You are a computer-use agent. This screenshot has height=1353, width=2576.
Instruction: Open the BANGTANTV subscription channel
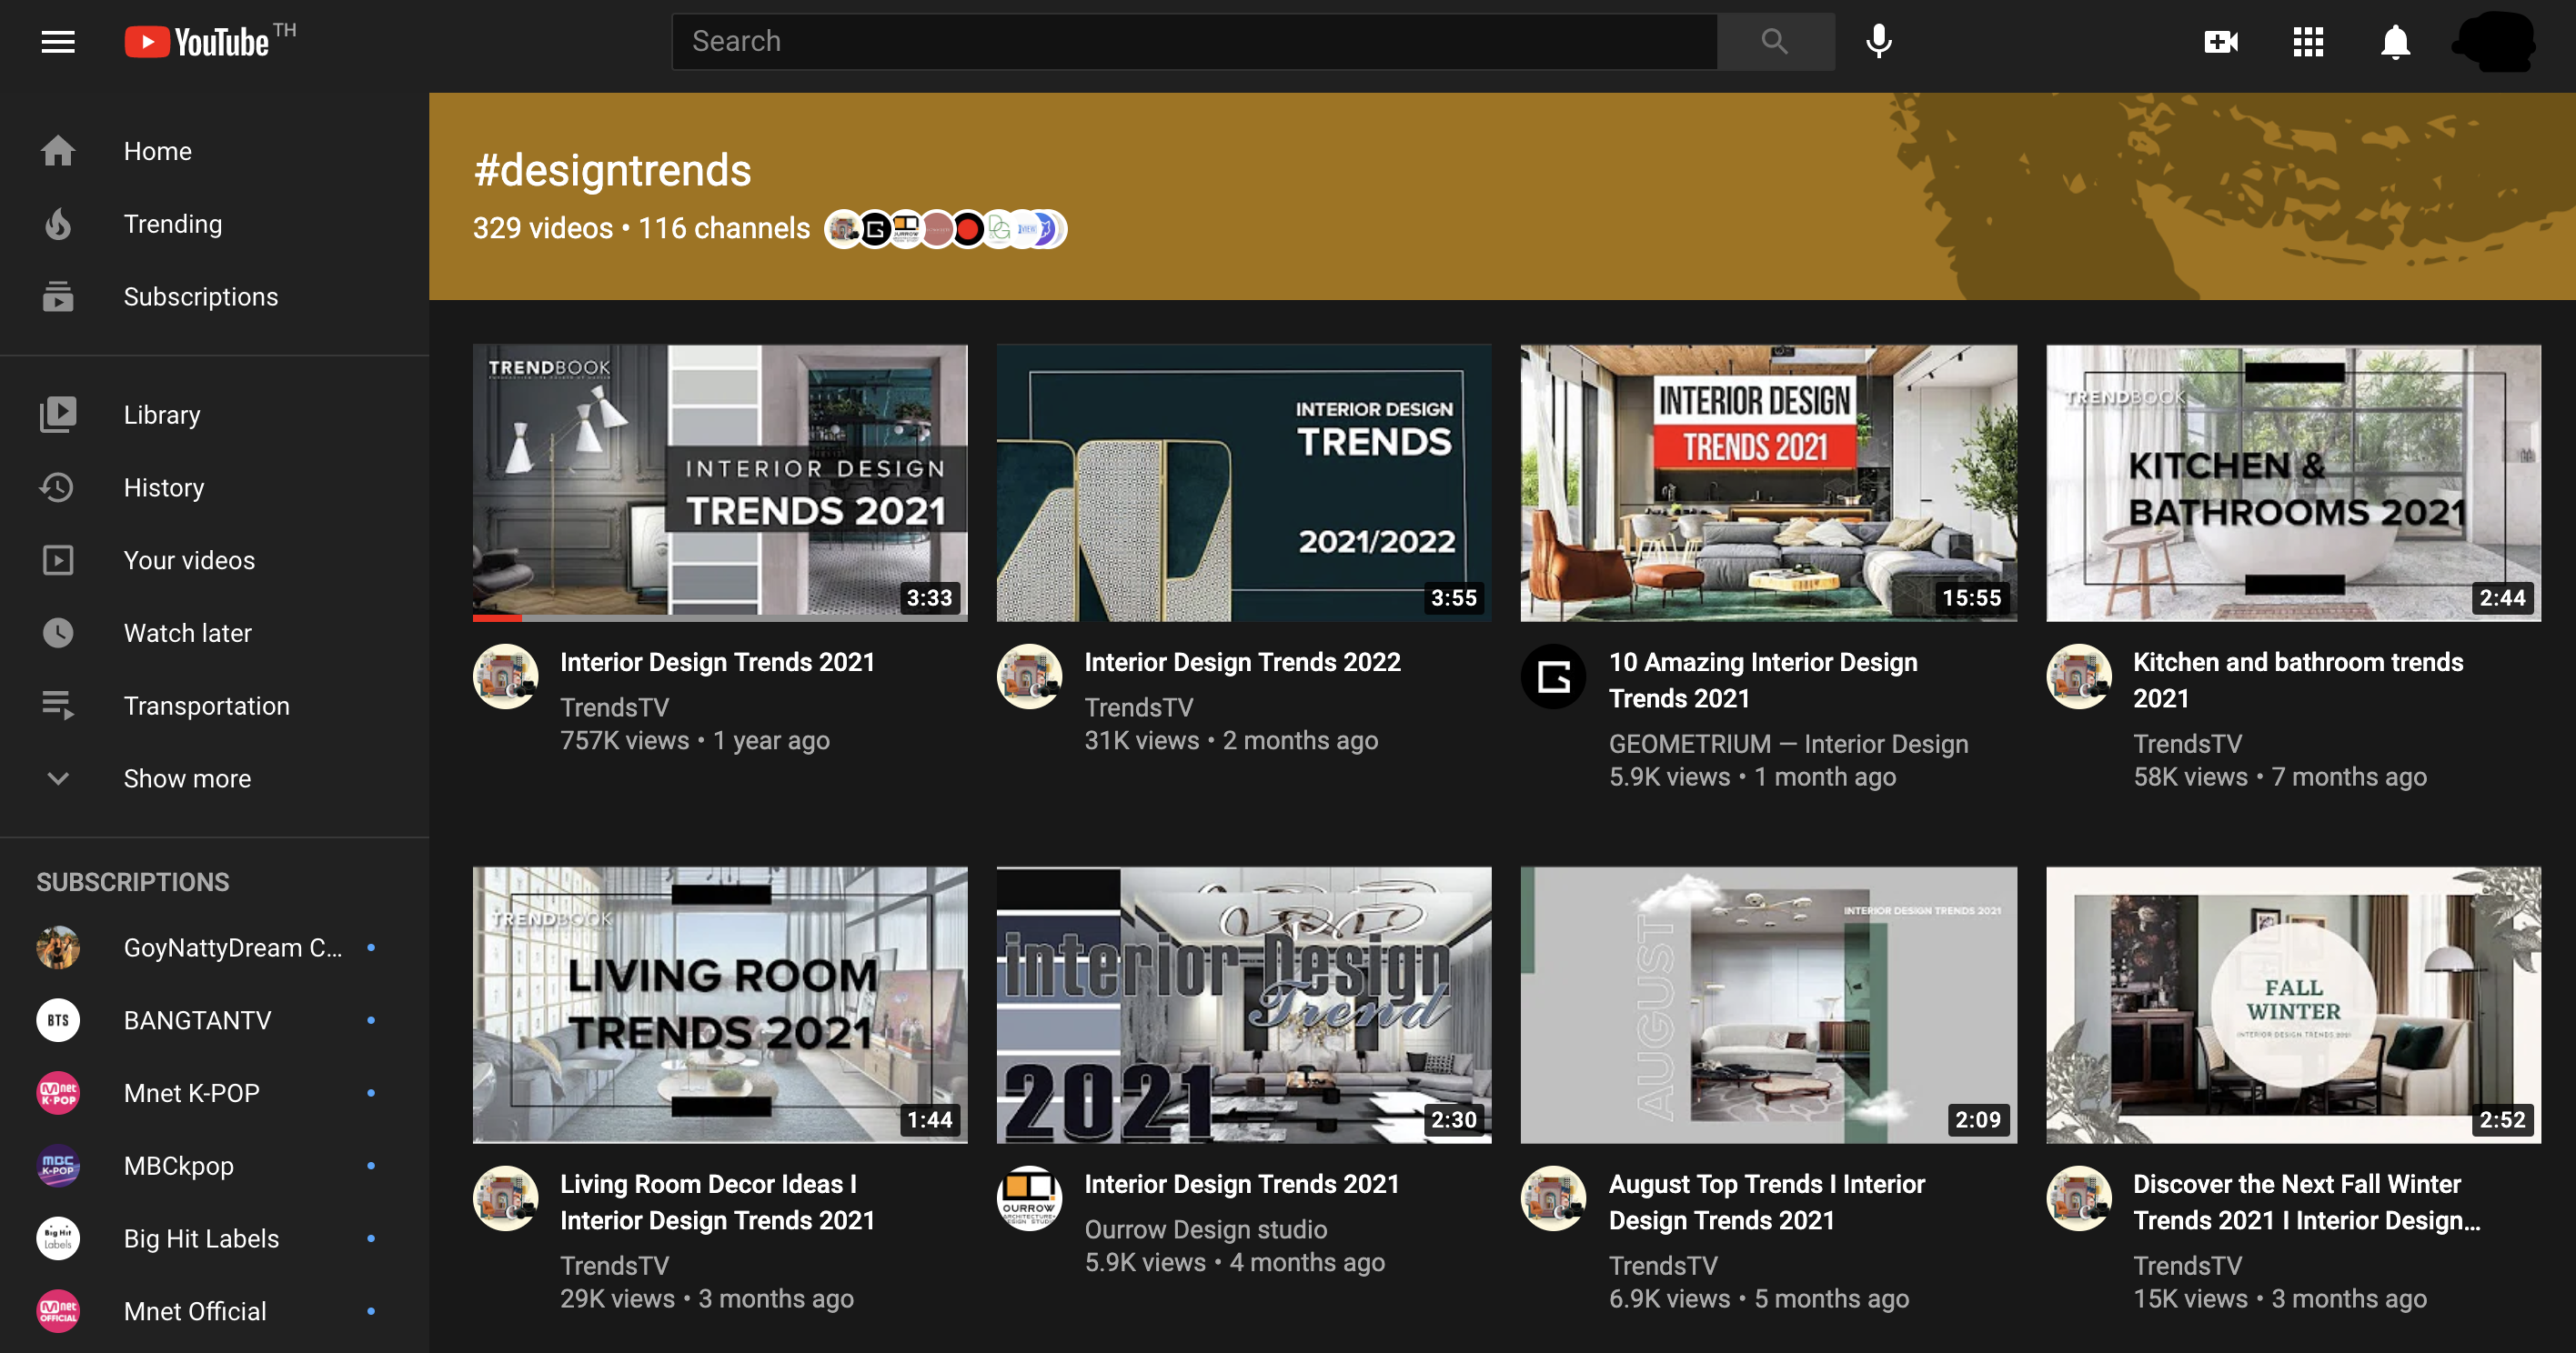coord(197,1020)
